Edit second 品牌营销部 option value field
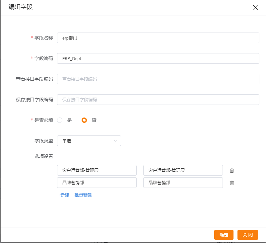 183,183
